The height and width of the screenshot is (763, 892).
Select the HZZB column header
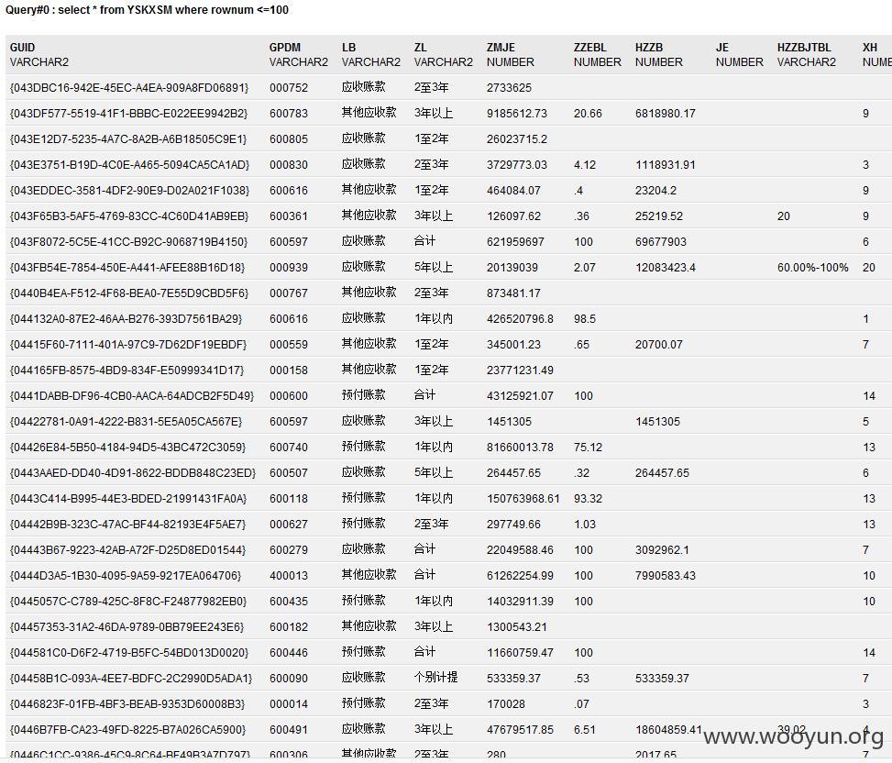[x=649, y=47]
